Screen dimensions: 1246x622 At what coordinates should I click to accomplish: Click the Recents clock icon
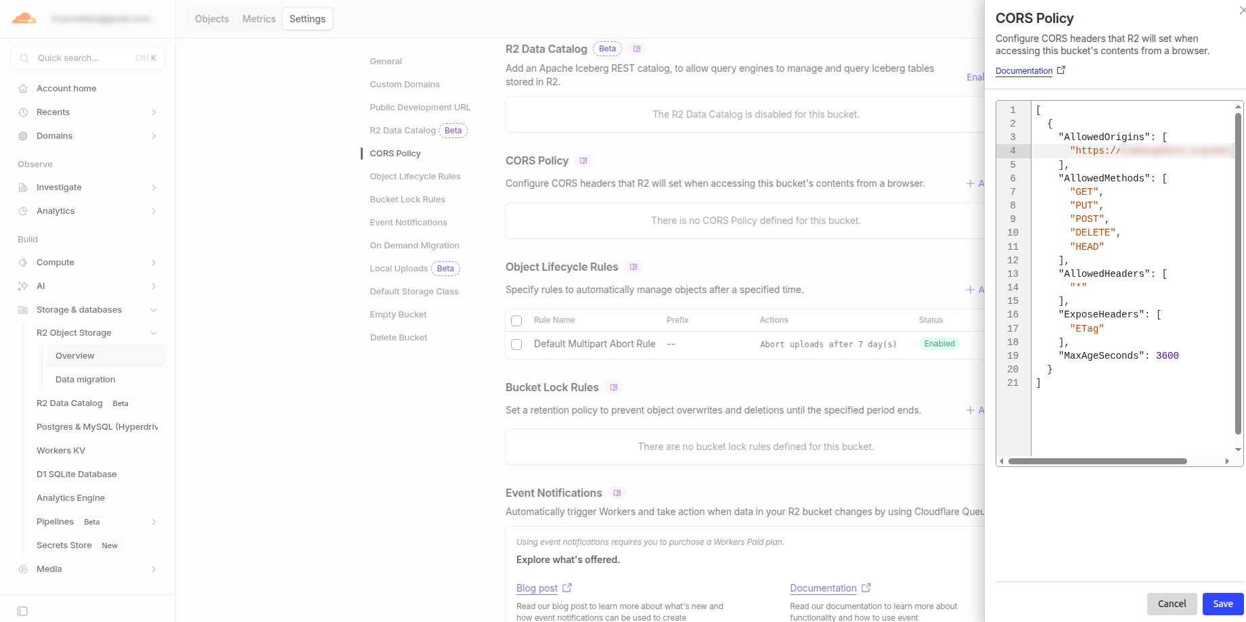[x=23, y=112]
